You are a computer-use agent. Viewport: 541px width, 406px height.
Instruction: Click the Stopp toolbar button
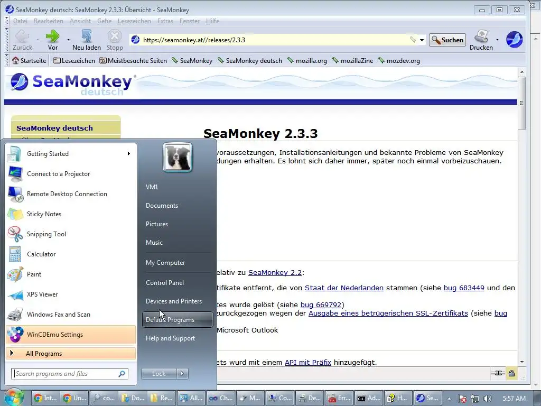(115, 40)
